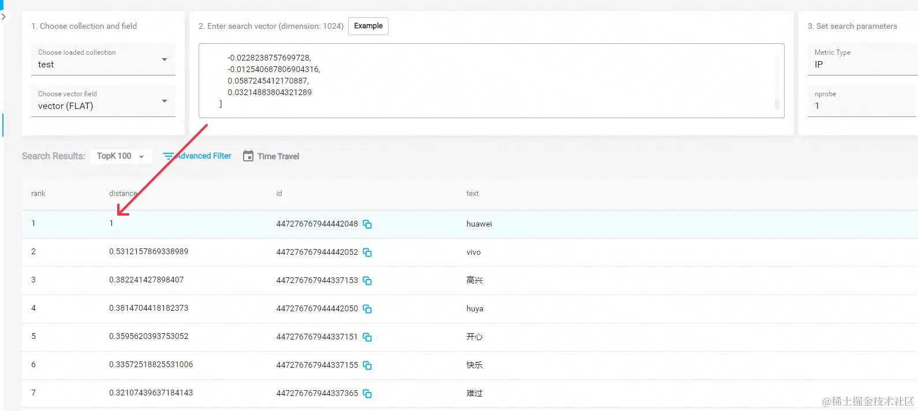Click distance value 0.3814704418182373

[x=149, y=308]
